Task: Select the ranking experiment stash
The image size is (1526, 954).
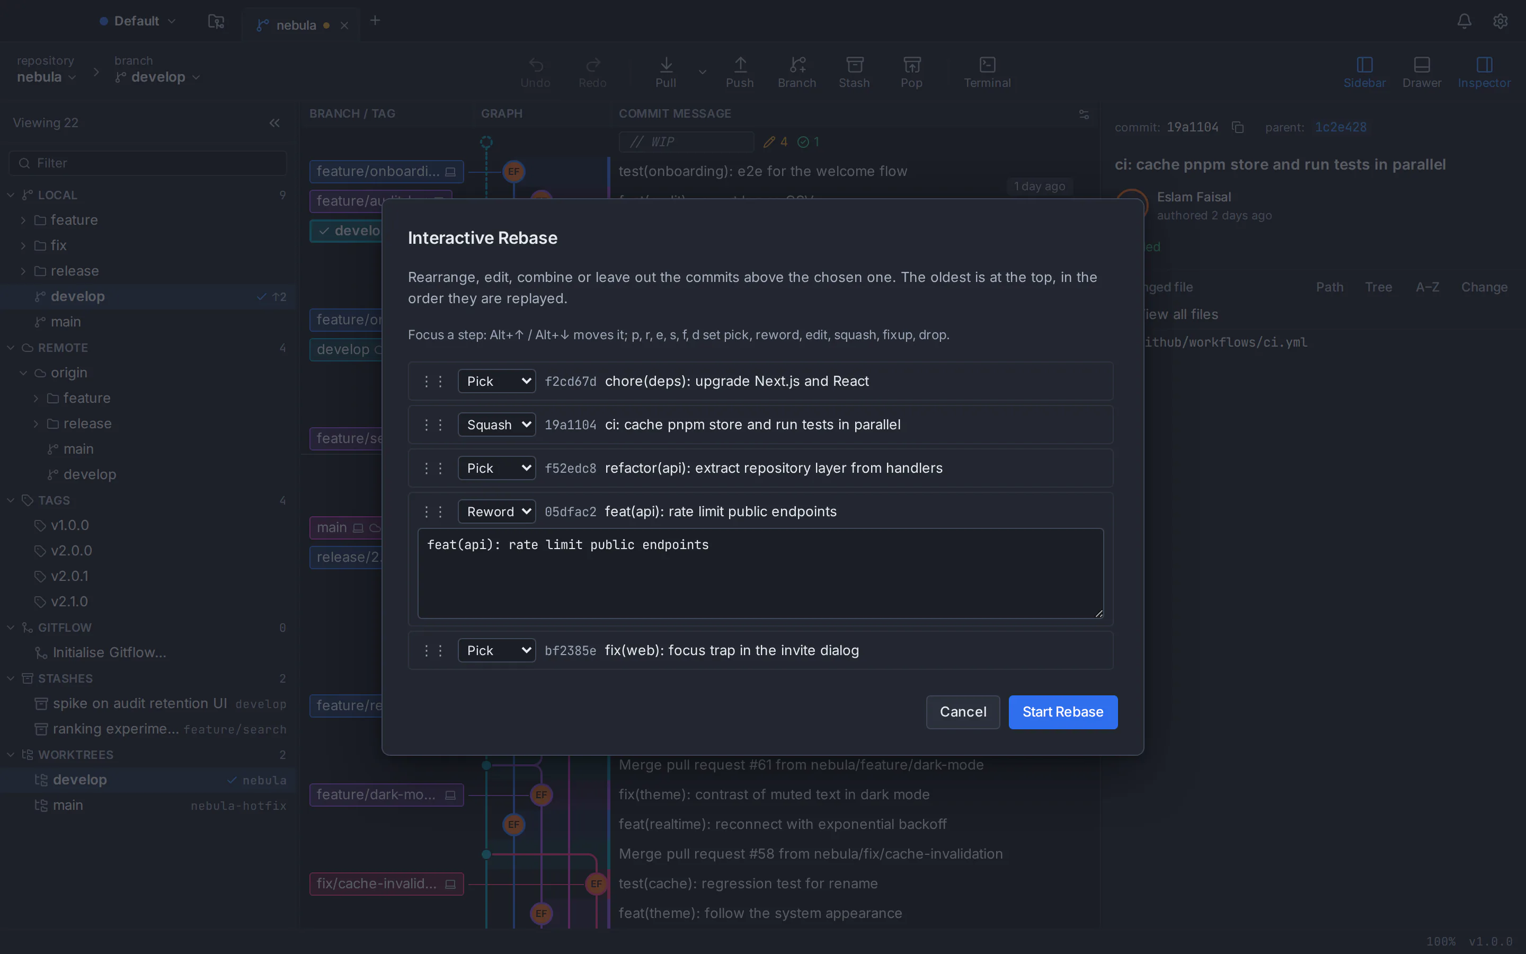Action: (x=148, y=729)
